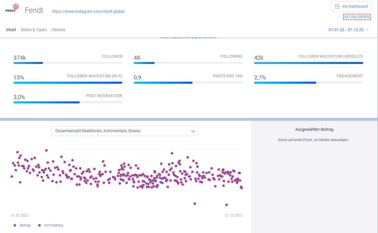This screenshot has height=233, width=378.
Task: Click the POST INTERAKTION label
Action: 104,96
